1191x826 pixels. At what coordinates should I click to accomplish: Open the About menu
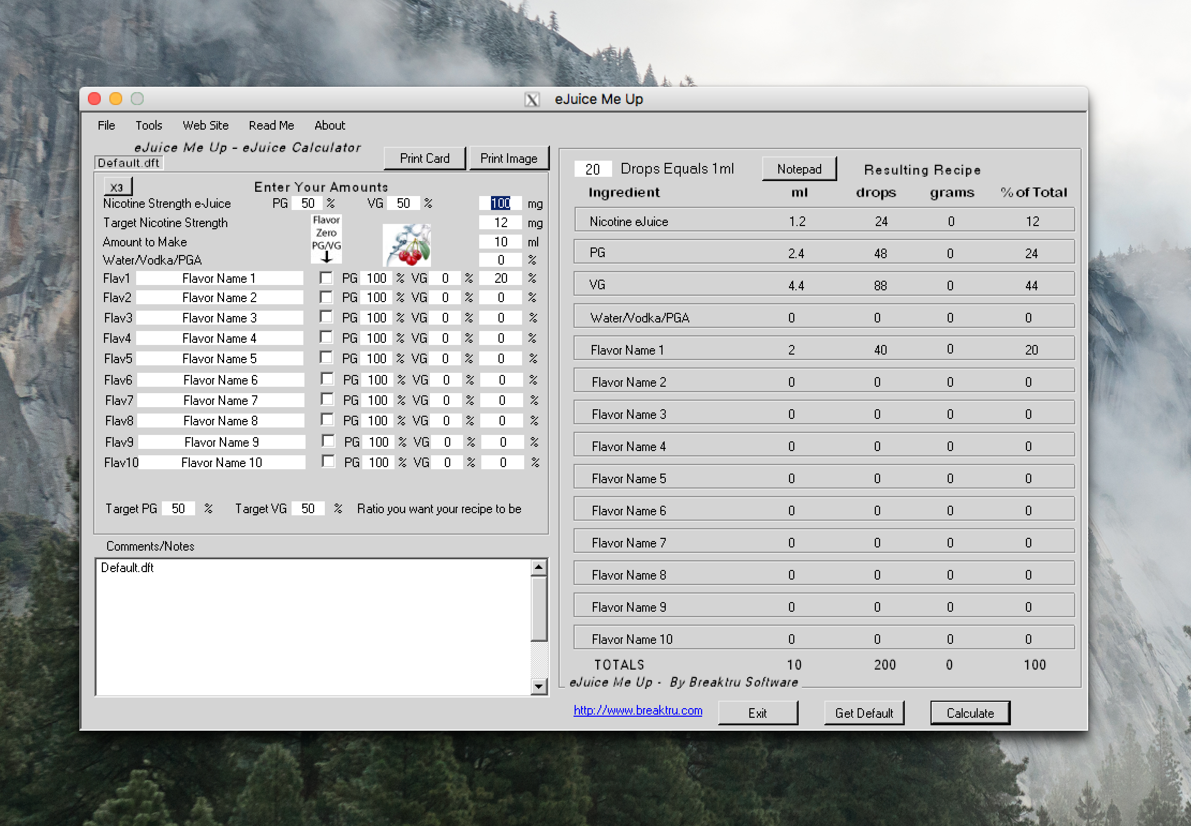(x=330, y=125)
